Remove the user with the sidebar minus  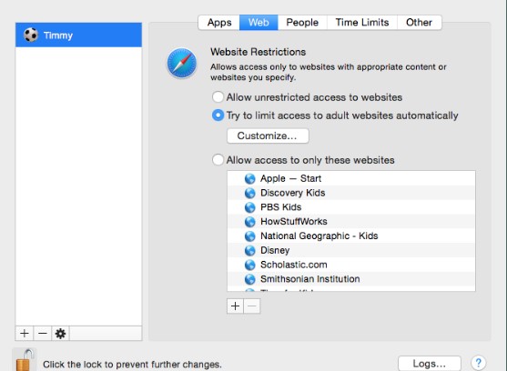pos(43,333)
